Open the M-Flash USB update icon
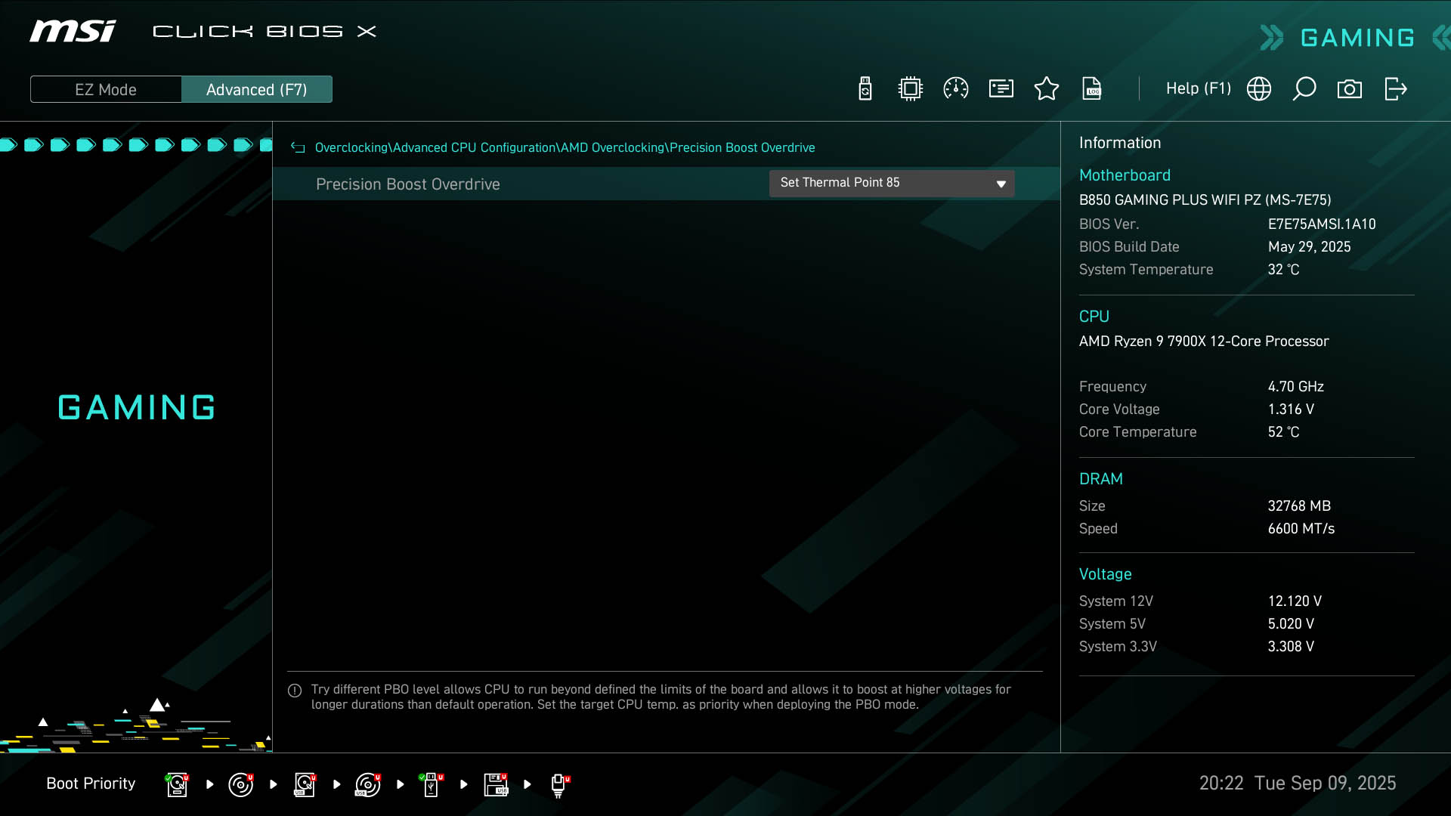The width and height of the screenshot is (1451, 816). pos(865,89)
